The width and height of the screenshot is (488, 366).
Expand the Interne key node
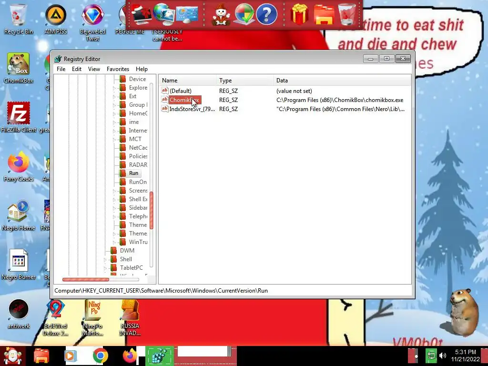(114, 131)
